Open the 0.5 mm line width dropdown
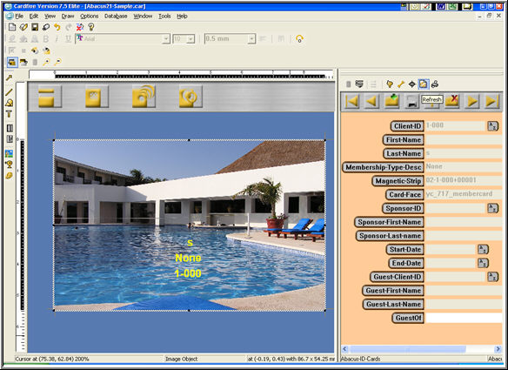This screenshot has height=370, width=508. [251, 39]
